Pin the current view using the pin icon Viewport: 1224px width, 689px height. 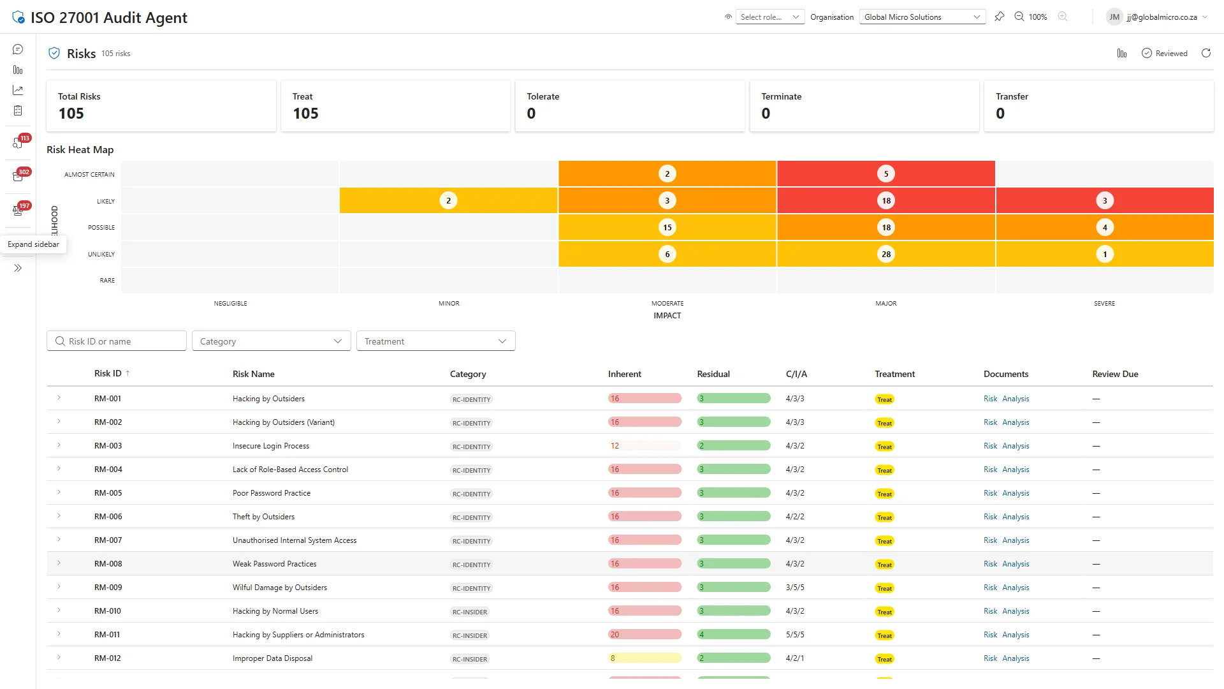1000,17
